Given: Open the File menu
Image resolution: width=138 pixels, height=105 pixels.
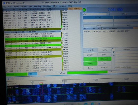Looking at the screenshot, I should [5, 7].
